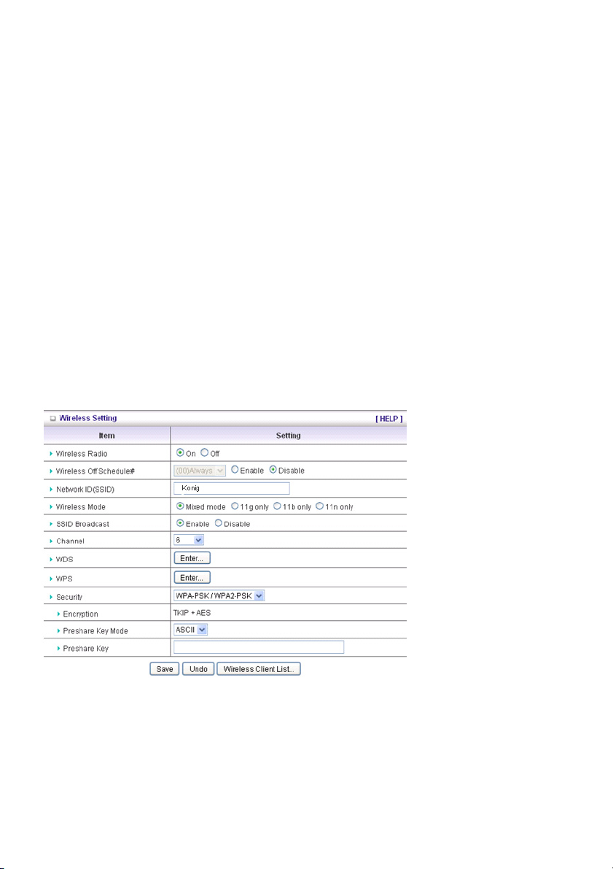This screenshot has height=869, width=613.
Task: Click the WPS Enter button
Action: coord(192,577)
